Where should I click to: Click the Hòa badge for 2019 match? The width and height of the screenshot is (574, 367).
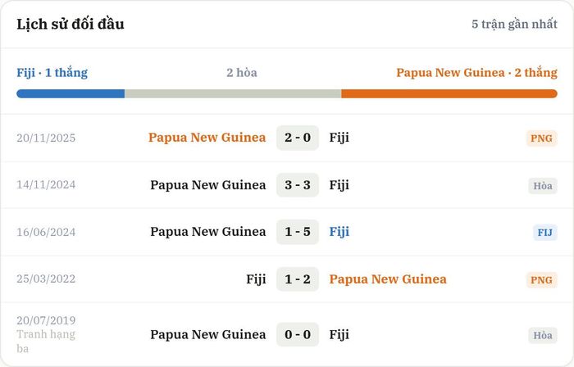(543, 335)
